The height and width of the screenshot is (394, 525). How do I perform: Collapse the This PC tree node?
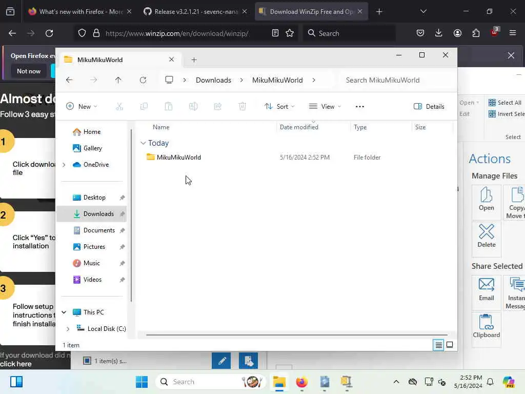pos(64,312)
